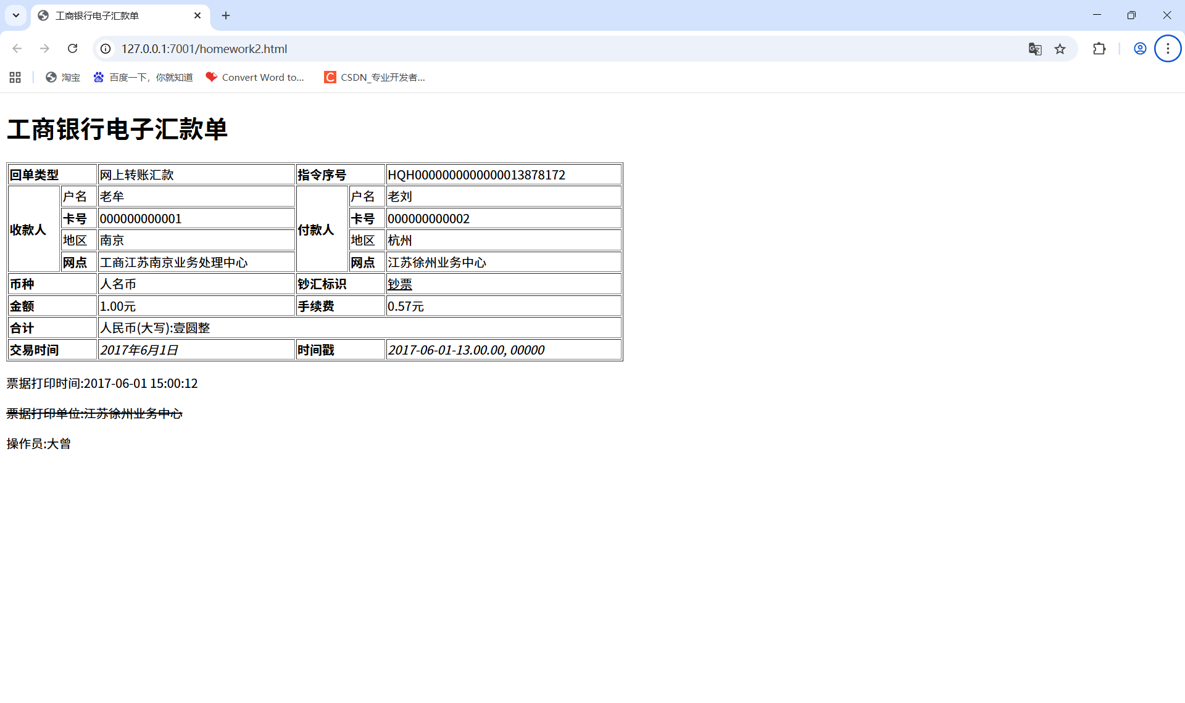Open a new tab
The height and width of the screenshot is (703, 1185).
pyautogui.click(x=226, y=15)
